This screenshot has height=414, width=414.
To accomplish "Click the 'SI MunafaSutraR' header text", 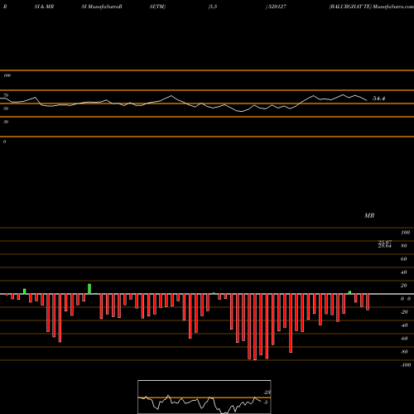I will point(102,7).
